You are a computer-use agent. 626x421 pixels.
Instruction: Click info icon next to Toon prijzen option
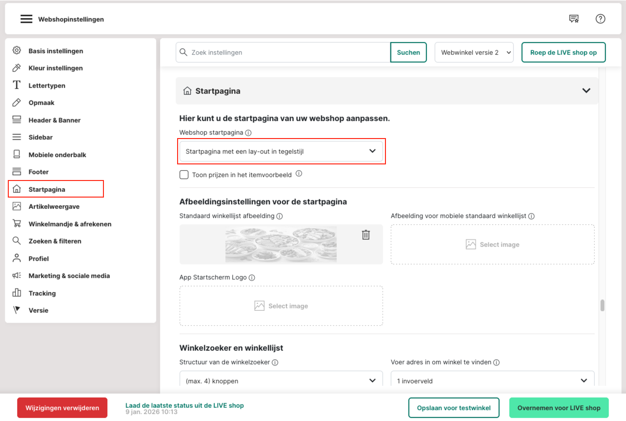[299, 174]
